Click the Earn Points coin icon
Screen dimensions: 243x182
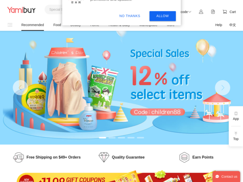[x=184, y=157]
